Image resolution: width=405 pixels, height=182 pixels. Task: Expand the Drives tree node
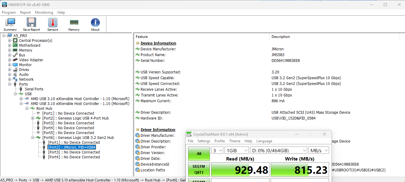(10, 70)
